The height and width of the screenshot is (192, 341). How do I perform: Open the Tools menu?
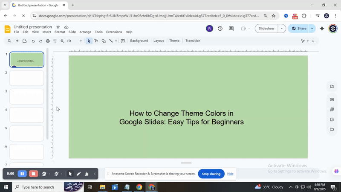pos(98,32)
